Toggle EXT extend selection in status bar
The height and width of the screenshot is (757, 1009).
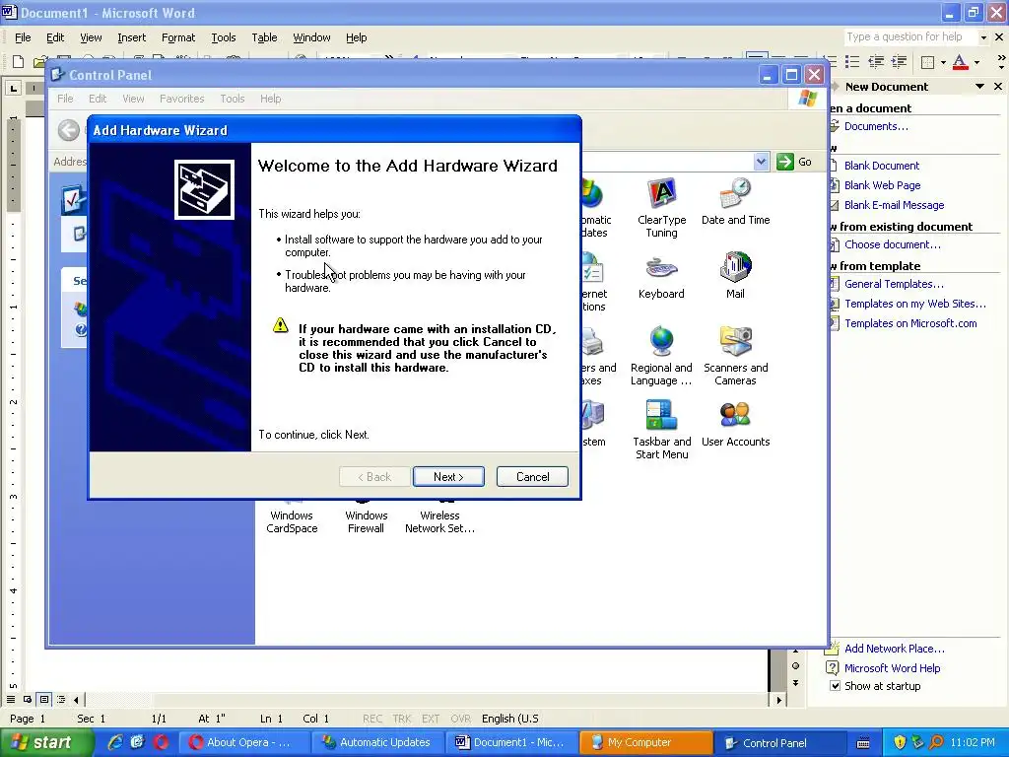point(431,719)
